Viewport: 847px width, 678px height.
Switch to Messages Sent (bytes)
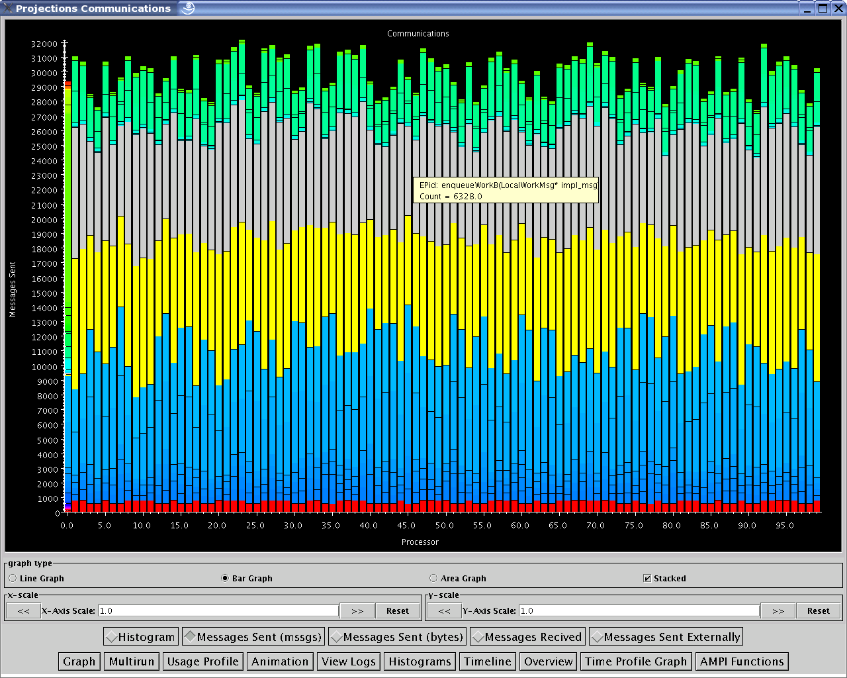[397, 637]
